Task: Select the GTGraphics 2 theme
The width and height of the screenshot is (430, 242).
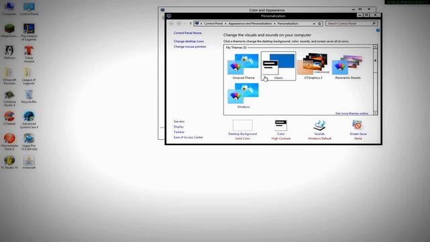Action: pos(313,66)
